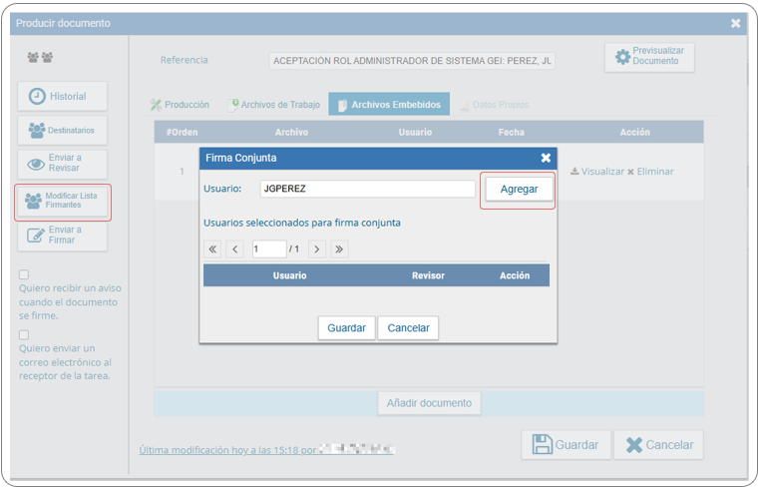Go to first page of selected users
The image size is (760, 489).
pyautogui.click(x=212, y=249)
